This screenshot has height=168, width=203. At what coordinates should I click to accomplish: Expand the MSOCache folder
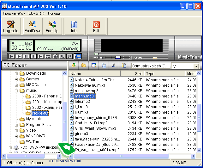pyautogui.click(x=16, y=85)
